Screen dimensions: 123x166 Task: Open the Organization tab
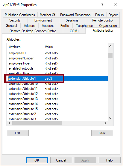click(x=108, y=25)
